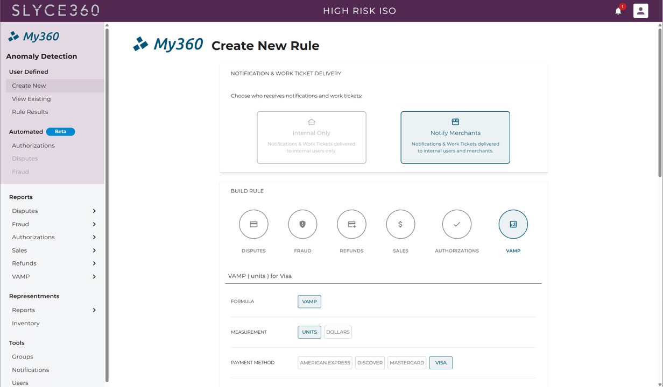Open Create New in the sidebar
Viewport: 663px width, 387px height.
tap(55, 85)
